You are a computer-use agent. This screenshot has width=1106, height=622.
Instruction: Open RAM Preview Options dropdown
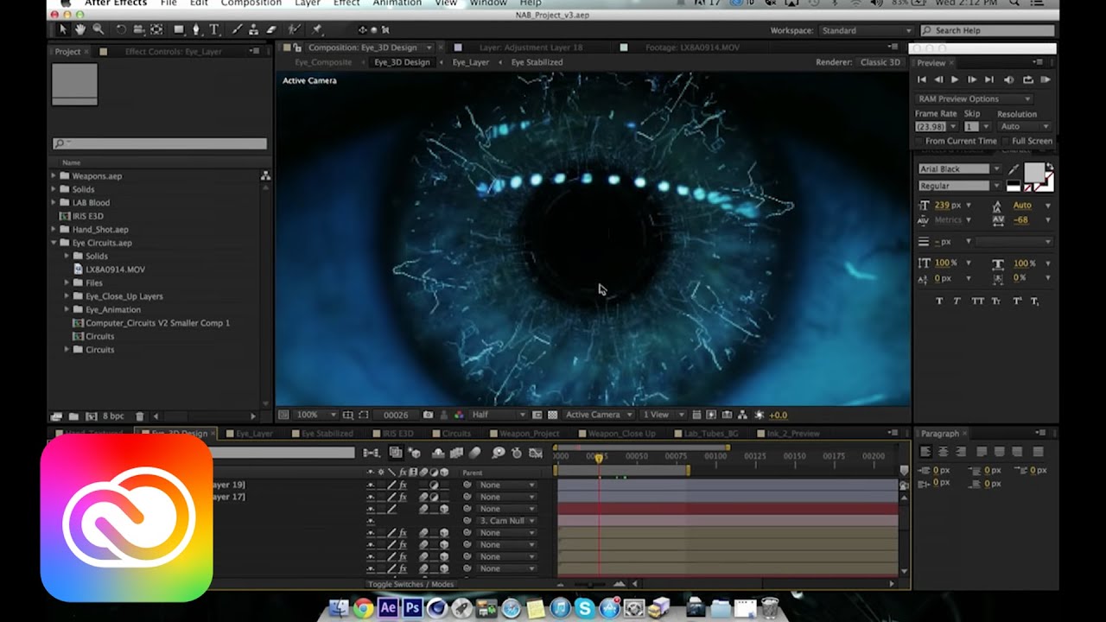point(974,98)
